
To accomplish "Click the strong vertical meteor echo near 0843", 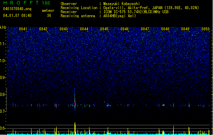I will 75,100.
